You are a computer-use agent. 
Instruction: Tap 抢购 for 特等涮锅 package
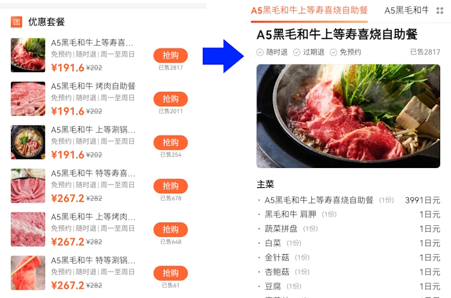tap(171, 273)
